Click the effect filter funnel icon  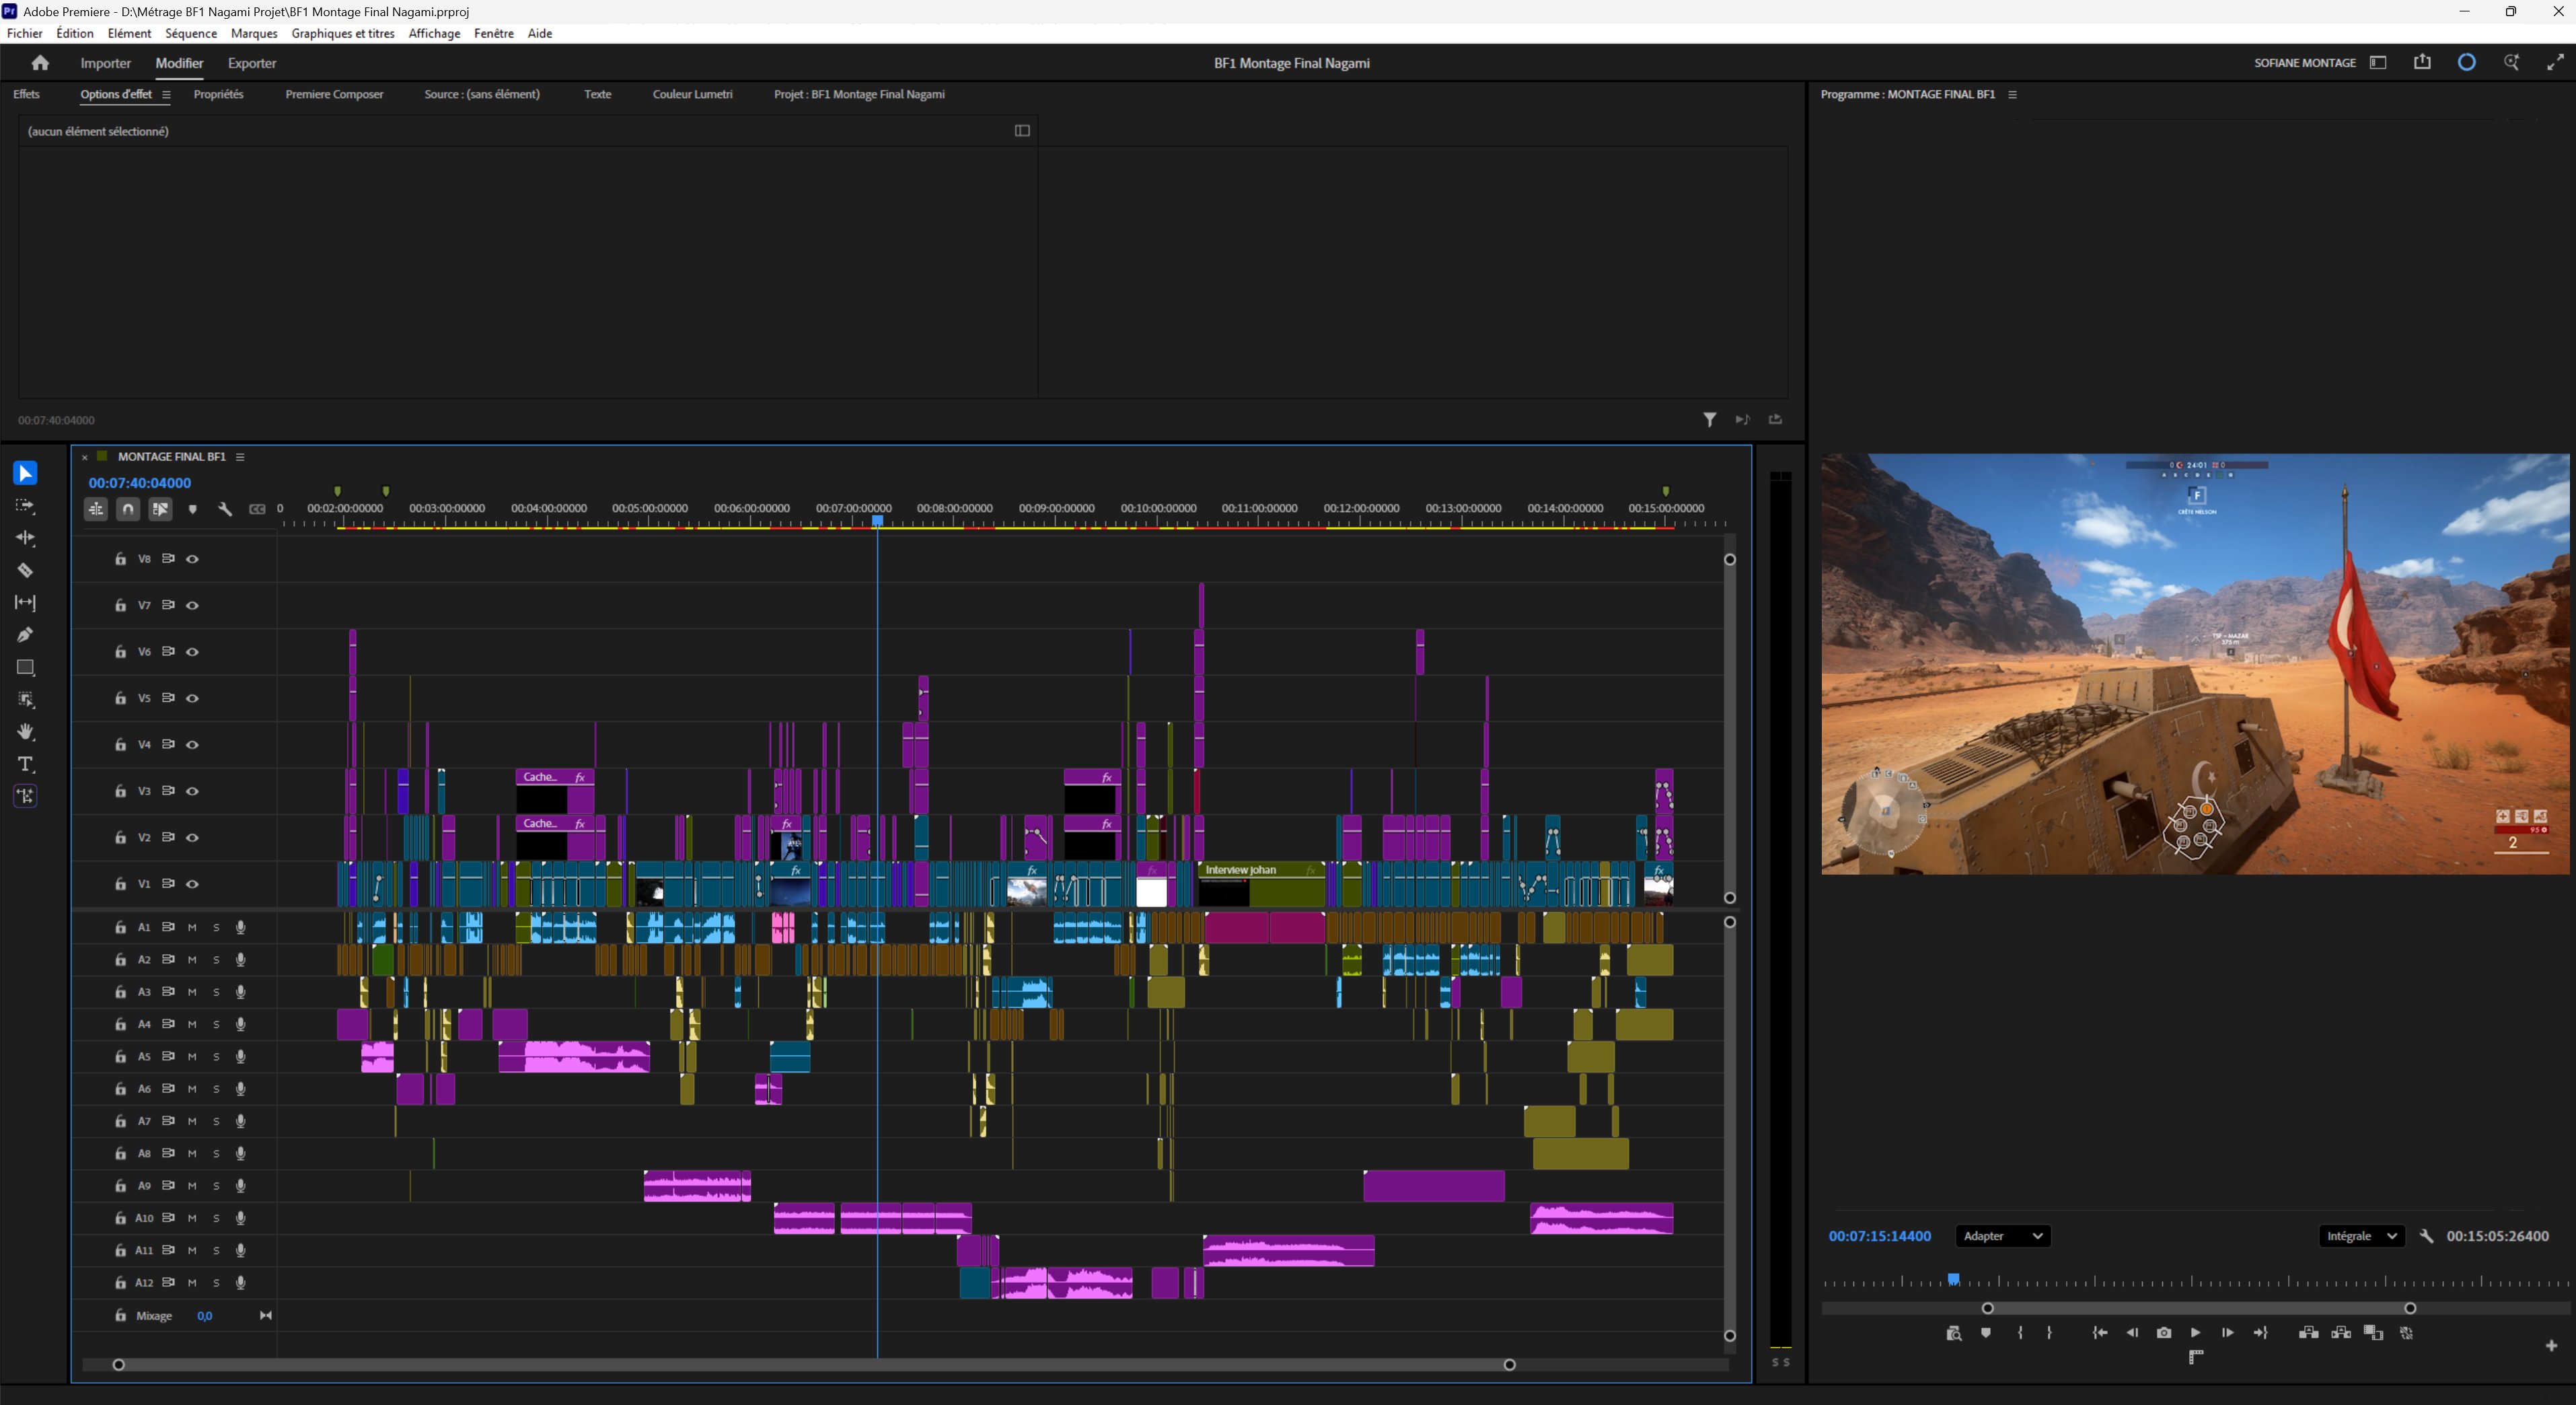point(1710,420)
